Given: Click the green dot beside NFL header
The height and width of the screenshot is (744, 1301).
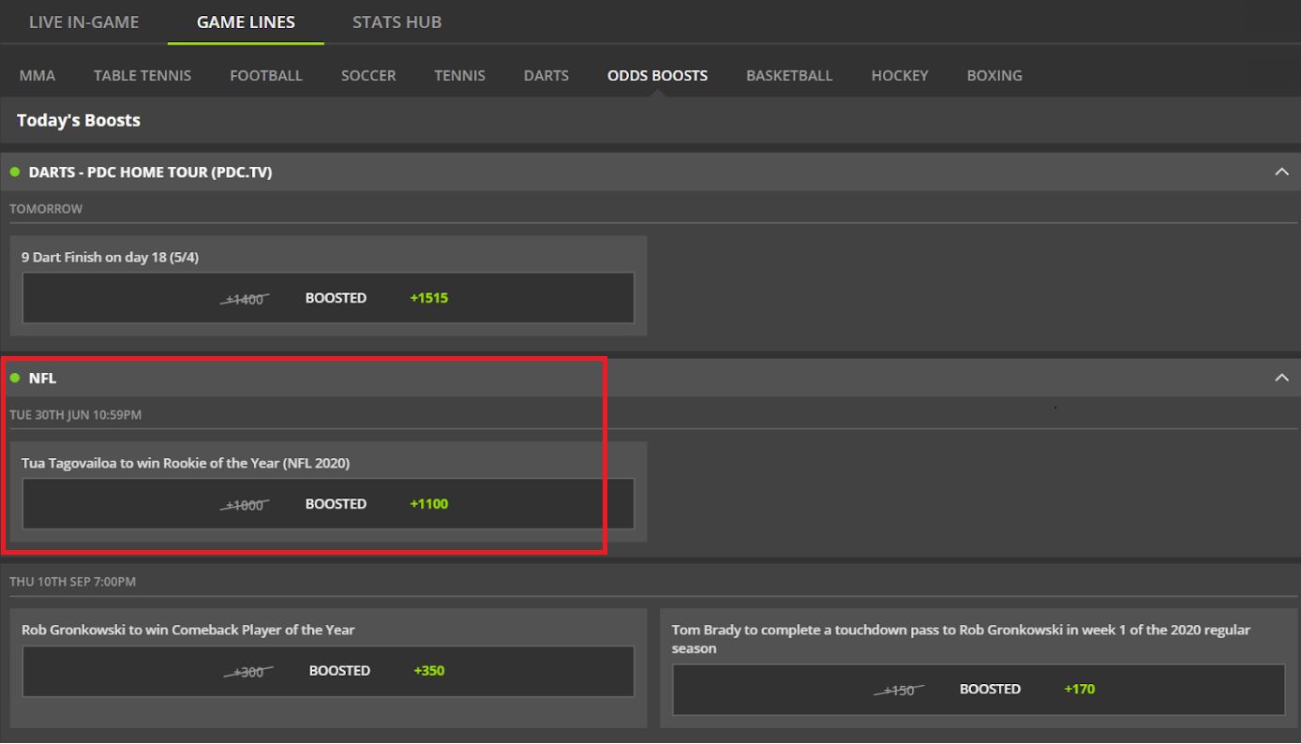Looking at the screenshot, I should 15,378.
